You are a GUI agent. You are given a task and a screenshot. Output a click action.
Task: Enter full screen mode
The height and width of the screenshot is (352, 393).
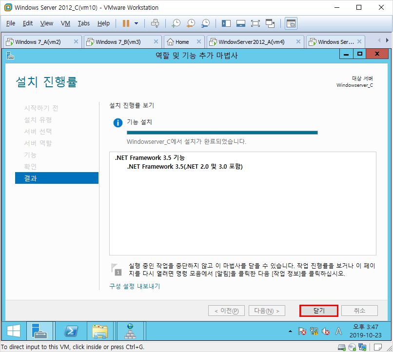click(255, 23)
